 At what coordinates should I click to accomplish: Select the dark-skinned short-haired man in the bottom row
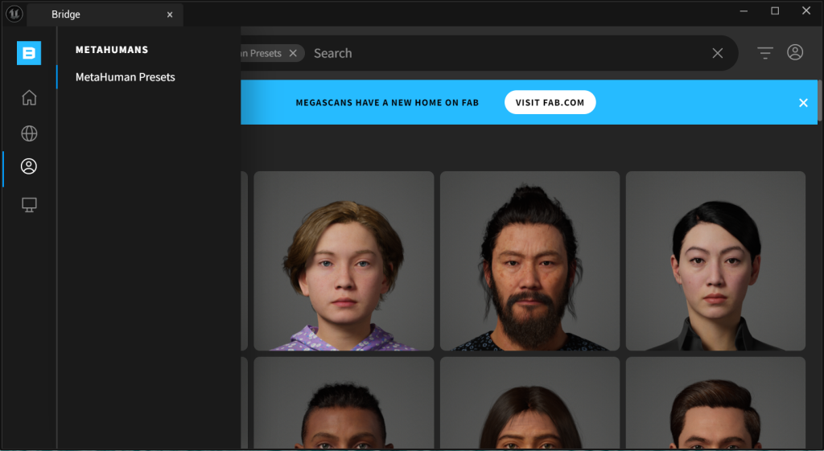point(344,403)
